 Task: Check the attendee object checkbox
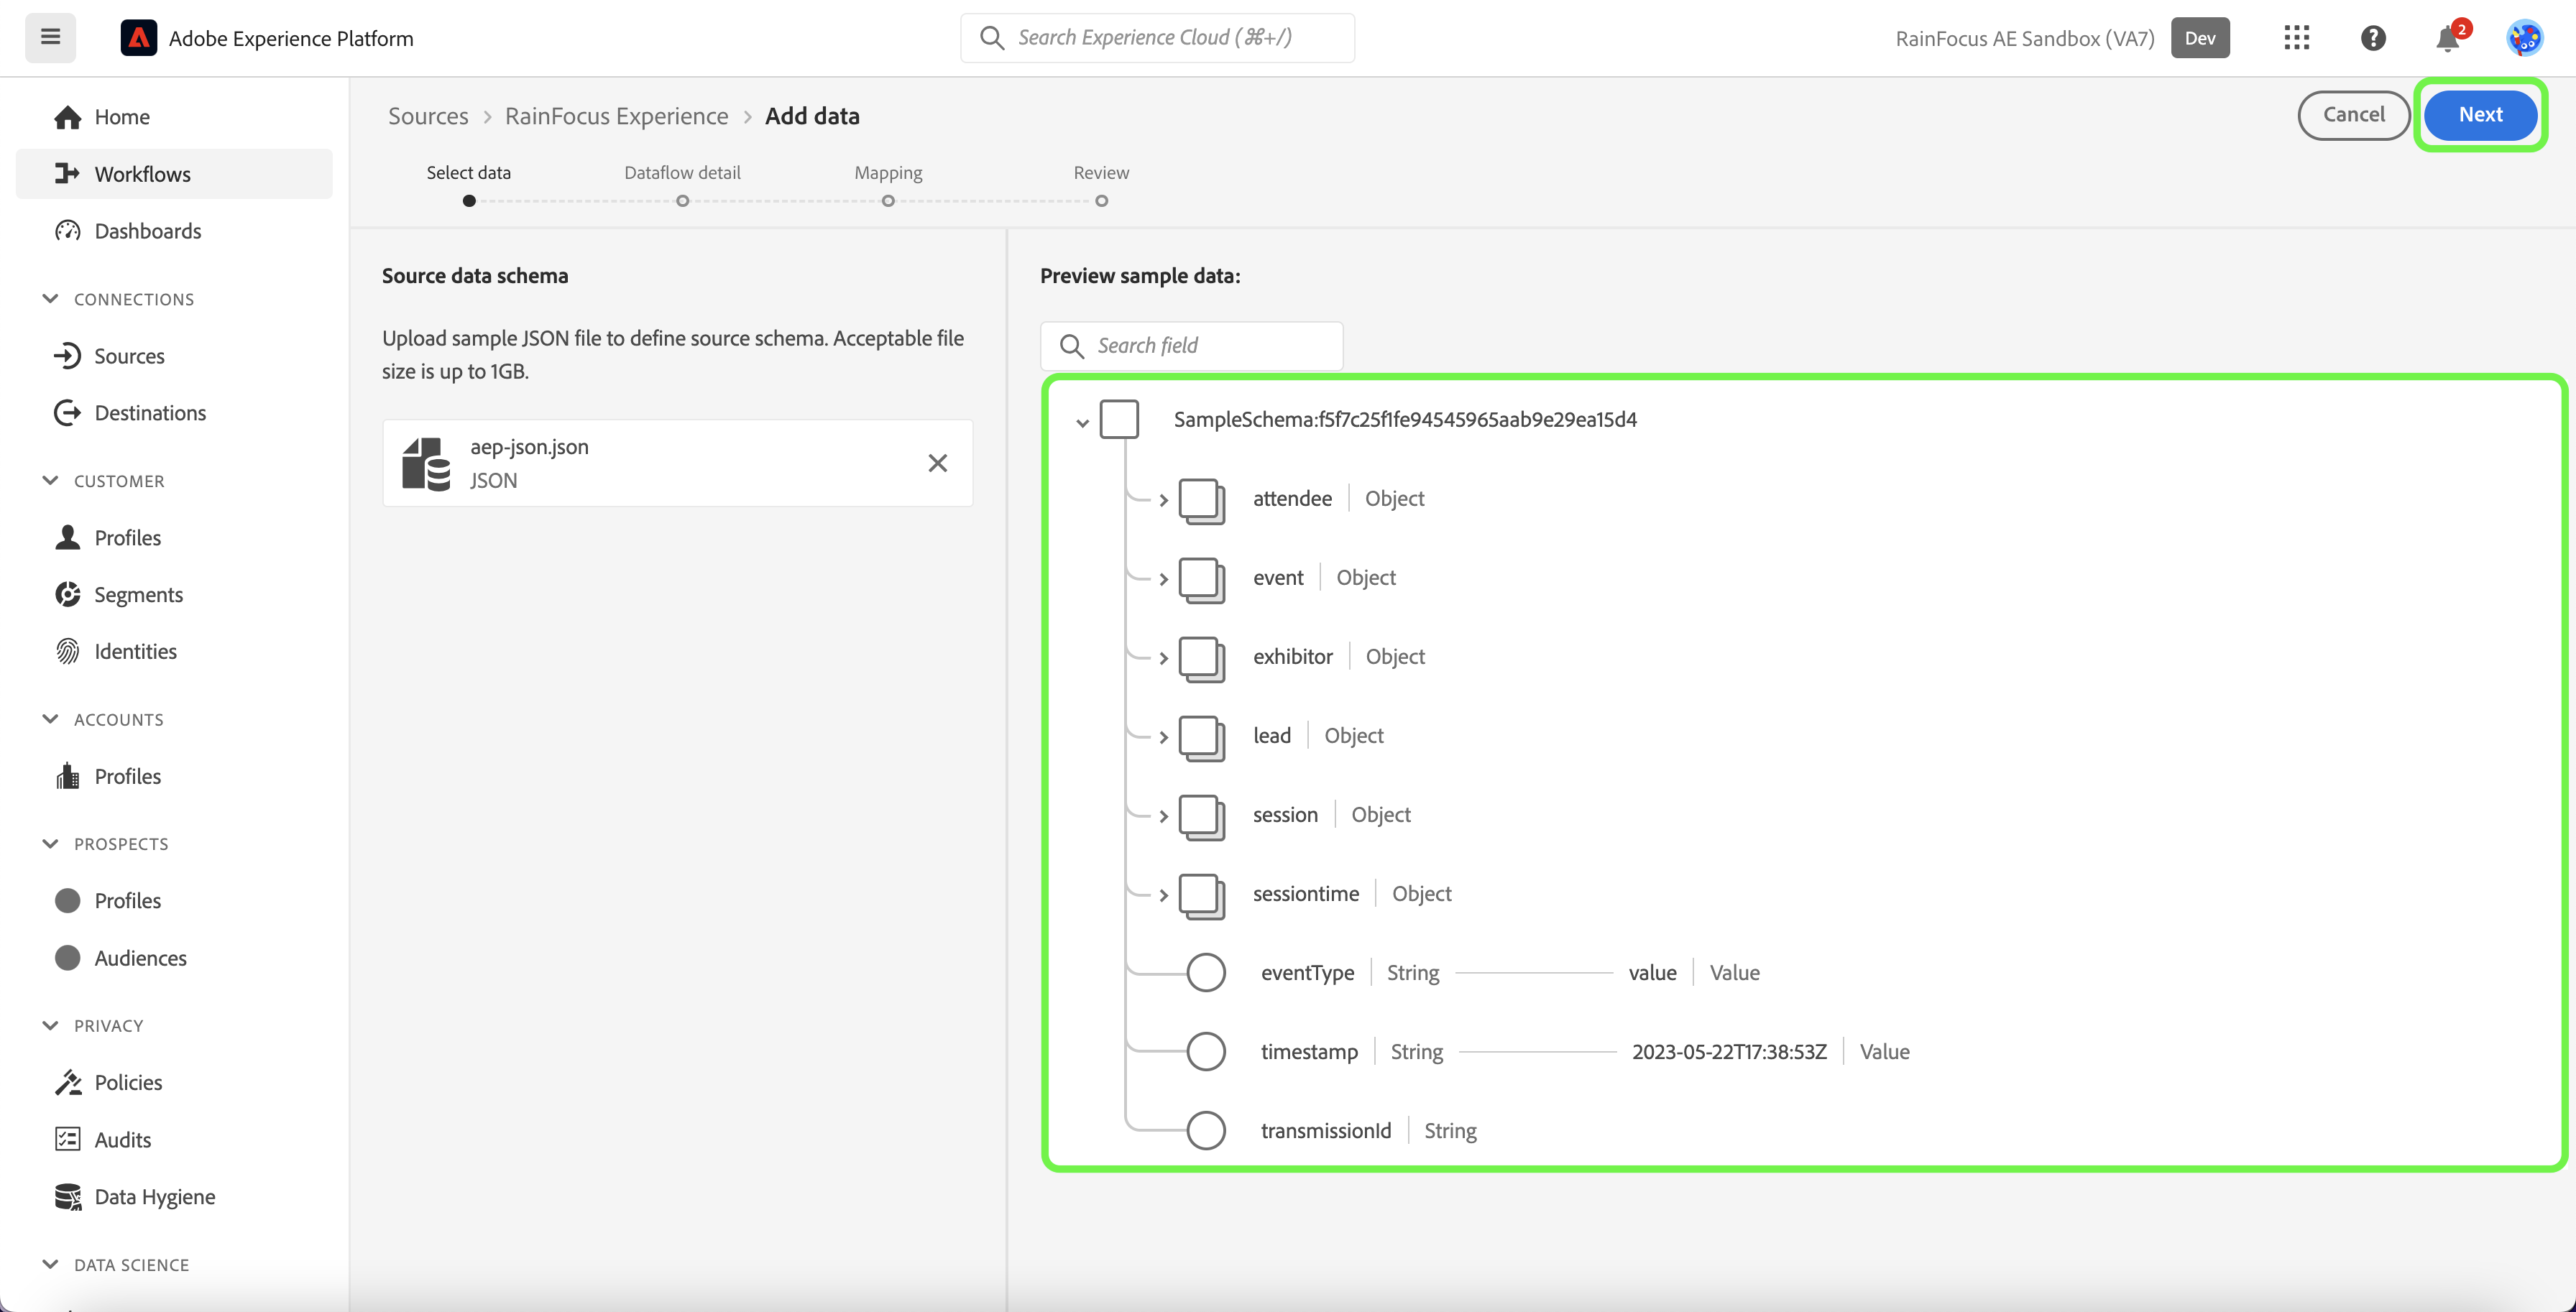click(x=1200, y=499)
